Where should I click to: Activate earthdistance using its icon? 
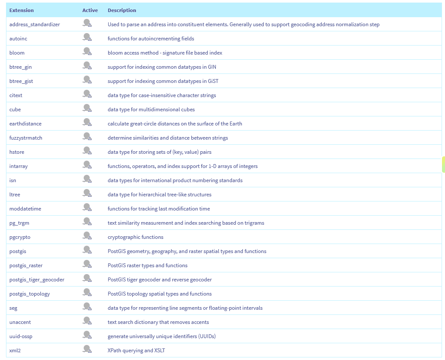87,122
